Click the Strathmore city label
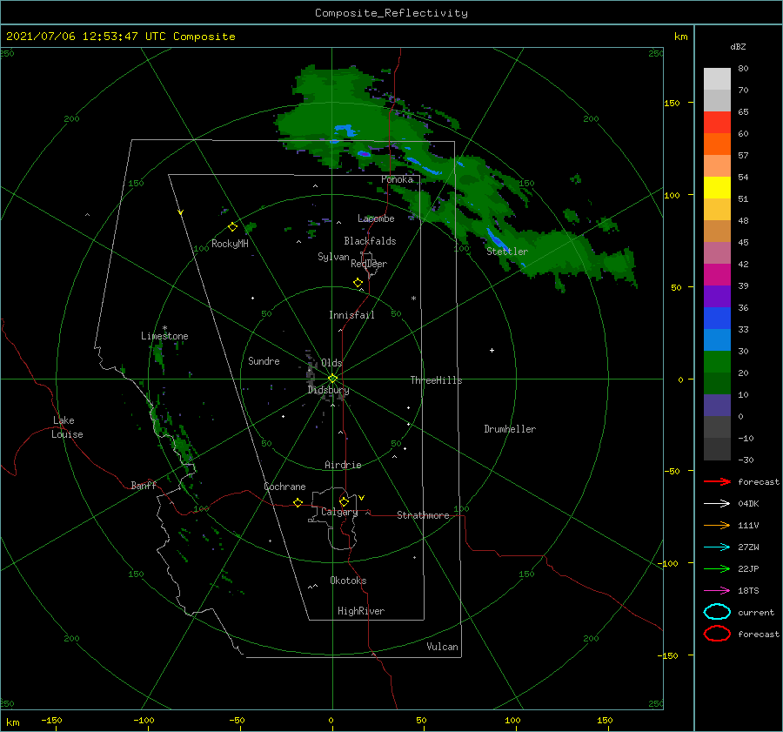This screenshot has height=732, width=783. [x=423, y=515]
